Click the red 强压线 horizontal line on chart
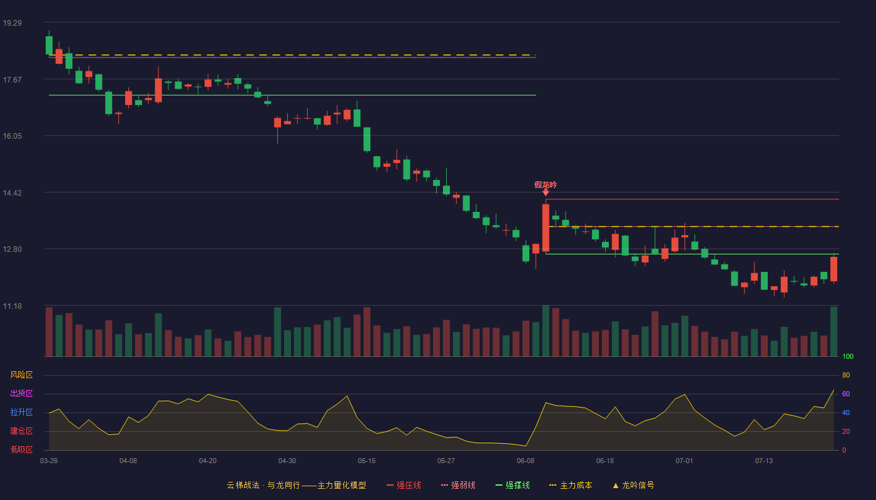 [692, 199]
